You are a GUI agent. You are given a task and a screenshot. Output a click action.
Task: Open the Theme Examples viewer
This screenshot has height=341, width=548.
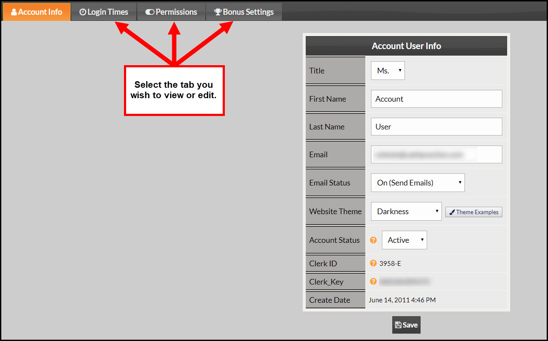(x=474, y=212)
